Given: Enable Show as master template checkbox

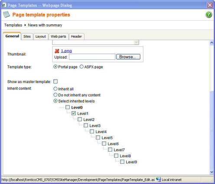Looking at the screenshot, I should (55, 81).
